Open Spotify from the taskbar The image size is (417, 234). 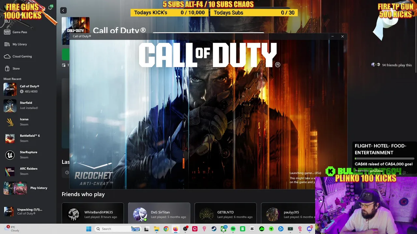click(233, 229)
